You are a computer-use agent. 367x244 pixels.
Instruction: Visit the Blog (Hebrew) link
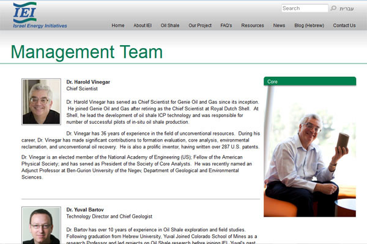309,26
